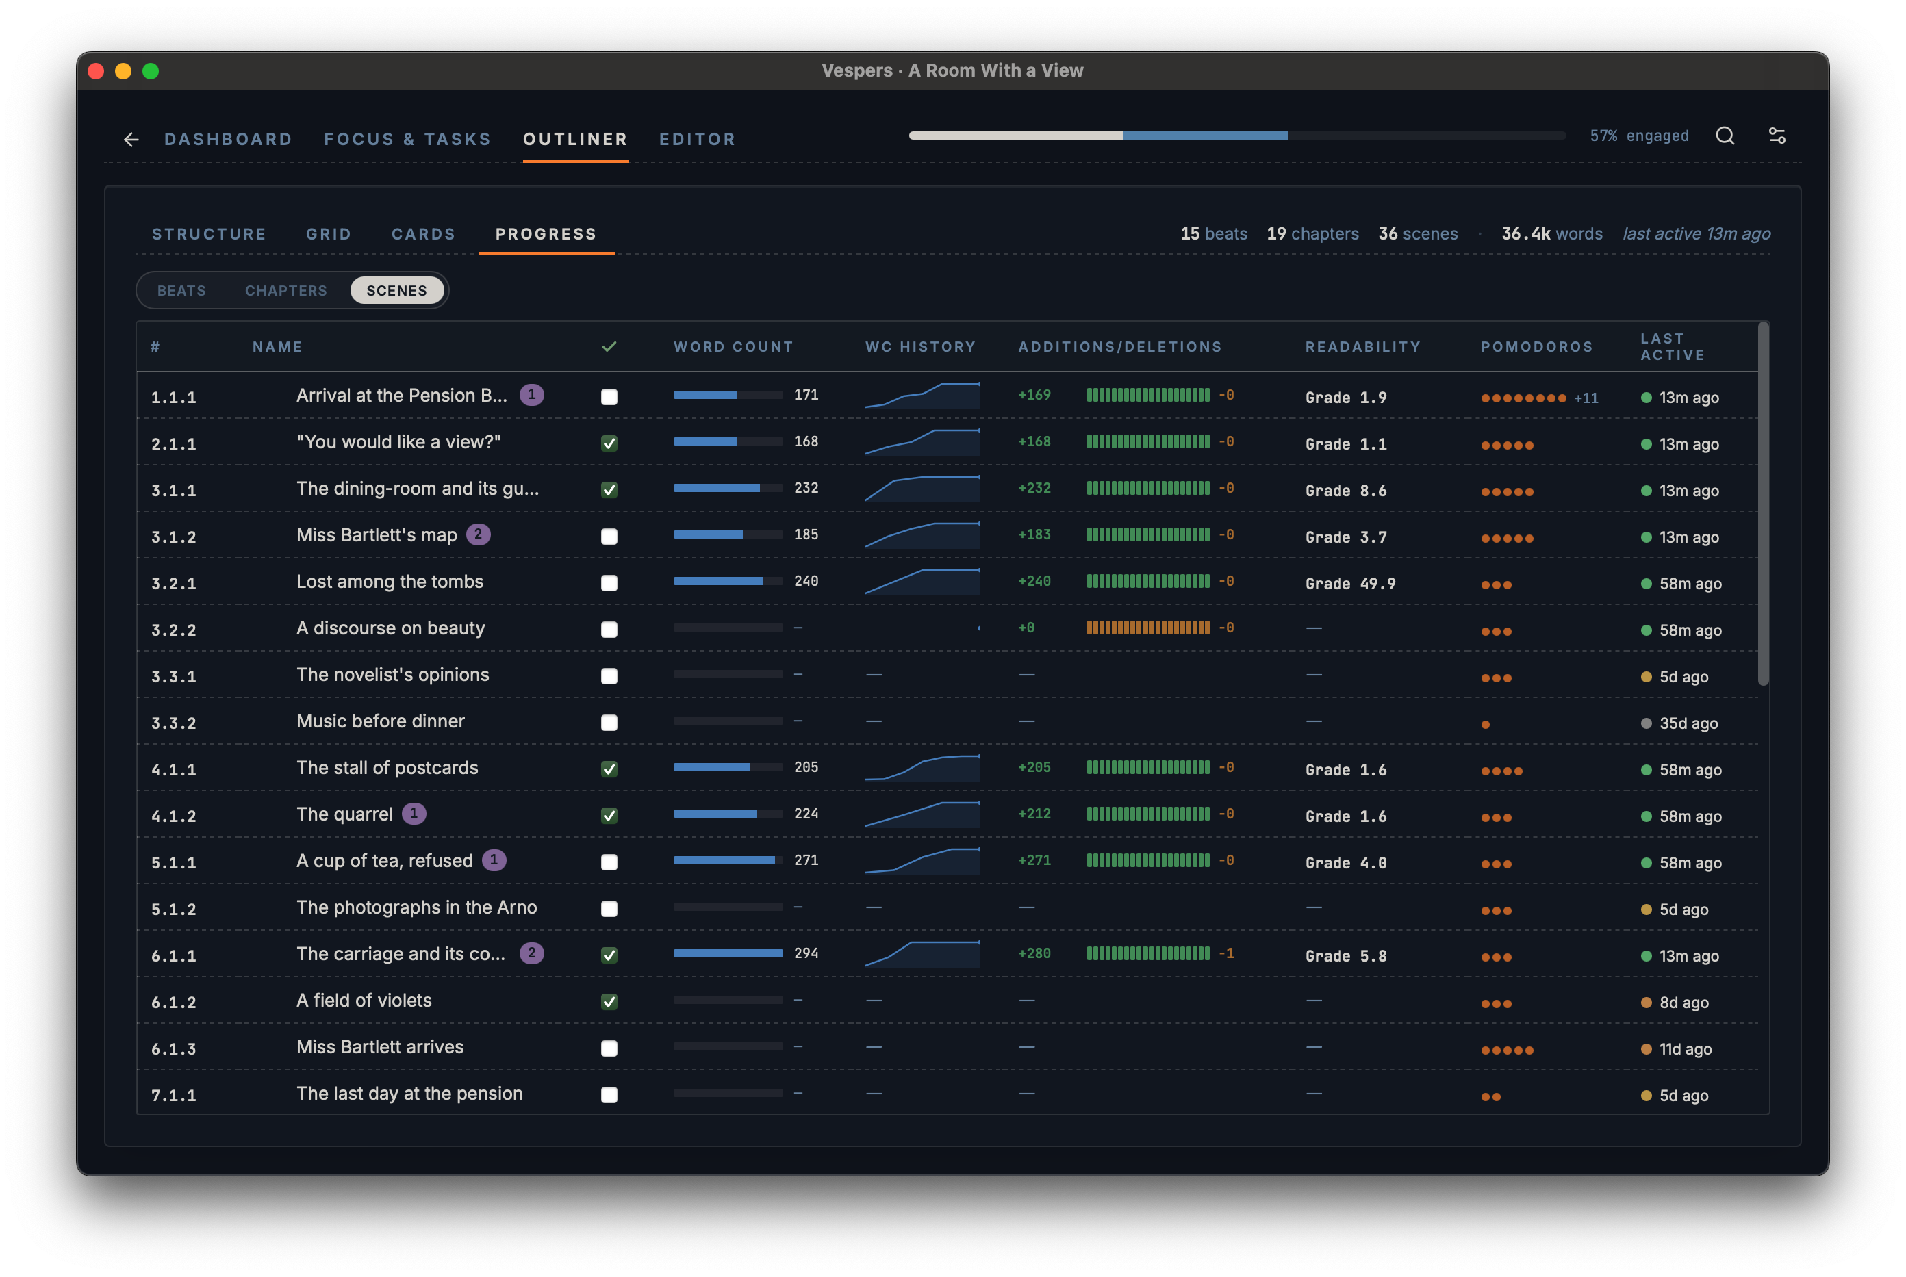Image resolution: width=1906 pixels, height=1277 pixels.
Task: Select the Scenes segment
Action: 396,291
